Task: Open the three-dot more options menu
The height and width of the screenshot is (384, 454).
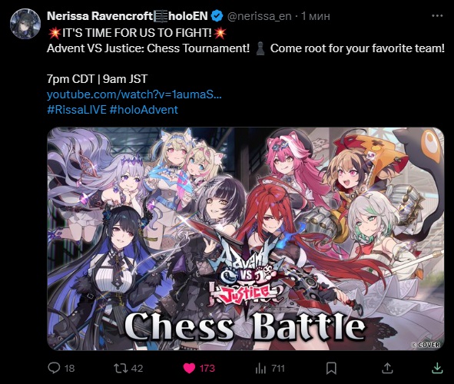Action: pos(437,16)
